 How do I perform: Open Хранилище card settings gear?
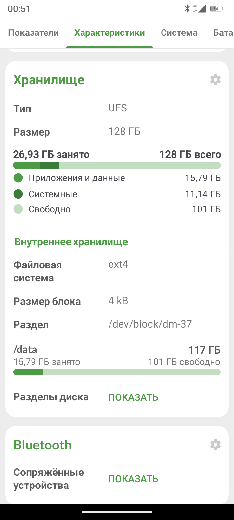[x=215, y=80]
